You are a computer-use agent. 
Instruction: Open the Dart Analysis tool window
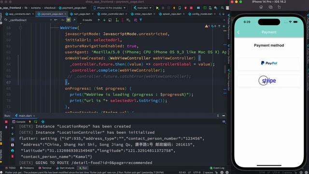pos(65,168)
